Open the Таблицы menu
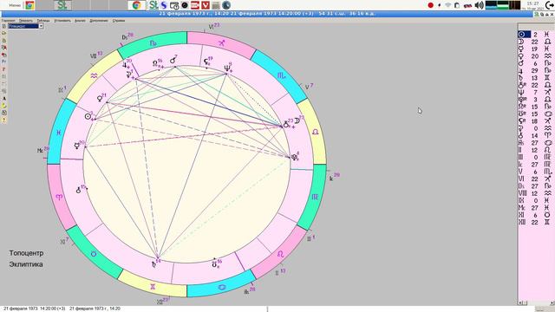The height and width of the screenshot is (312, 555). tap(43, 21)
